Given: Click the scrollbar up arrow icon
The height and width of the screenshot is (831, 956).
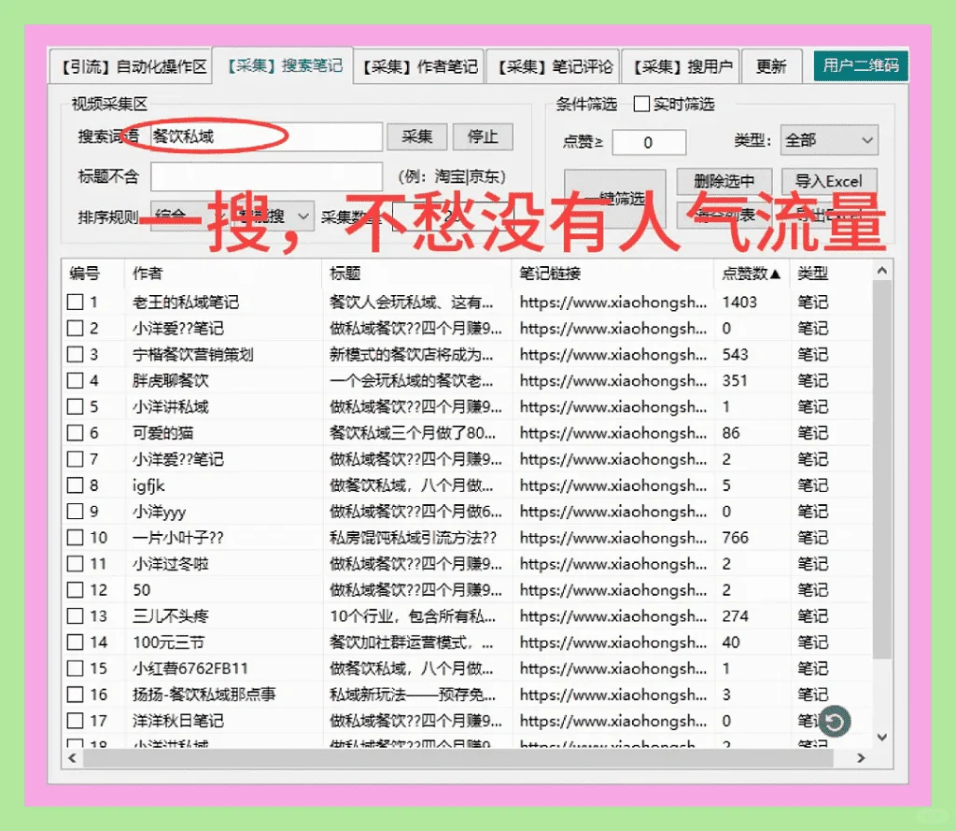Looking at the screenshot, I should [x=882, y=269].
